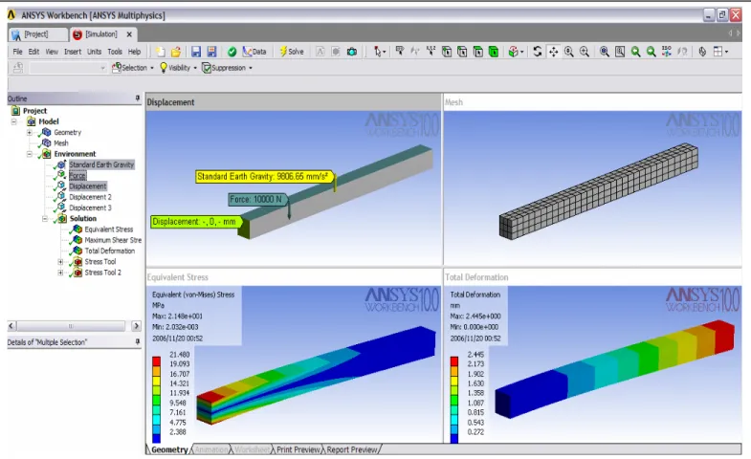This screenshot has width=751, height=459.
Task: Activate the Box Zoom tool
Action: 585,52
